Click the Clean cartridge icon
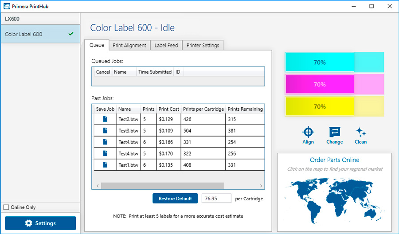Screen dimensions: 399x234 pos(360,132)
